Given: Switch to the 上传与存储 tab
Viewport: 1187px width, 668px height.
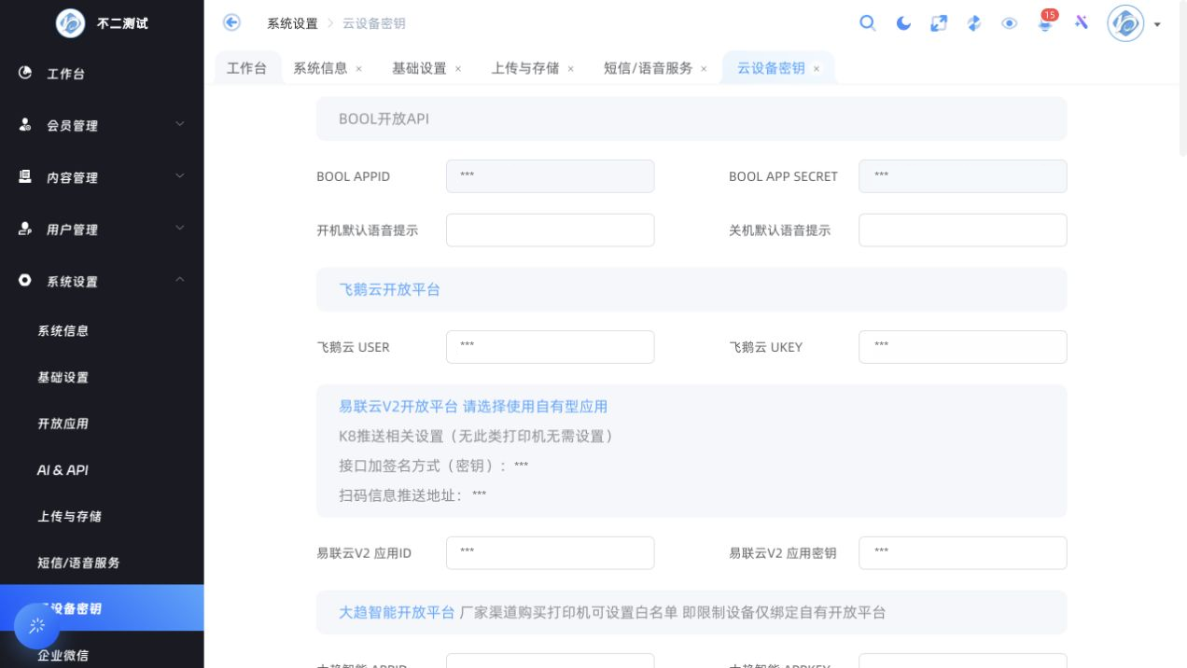Looking at the screenshot, I should click(525, 68).
